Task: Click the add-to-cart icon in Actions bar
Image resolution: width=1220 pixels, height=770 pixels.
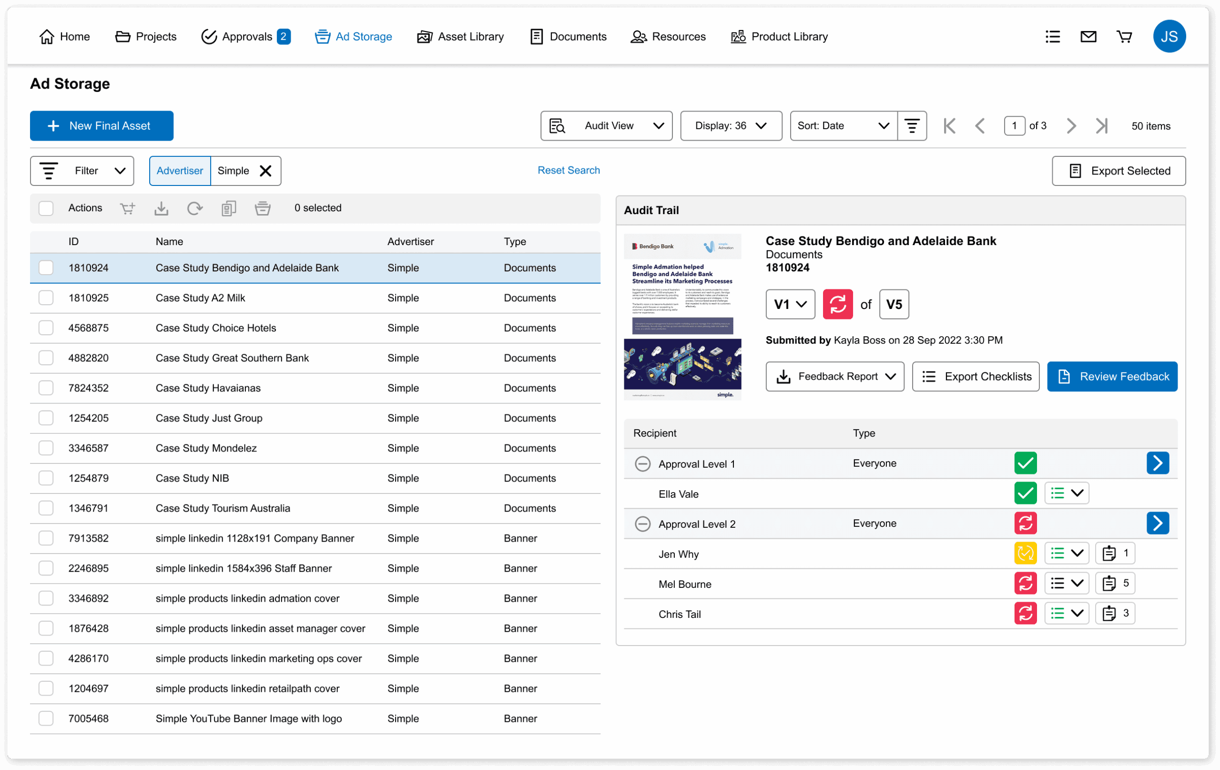Action: pos(127,208)
